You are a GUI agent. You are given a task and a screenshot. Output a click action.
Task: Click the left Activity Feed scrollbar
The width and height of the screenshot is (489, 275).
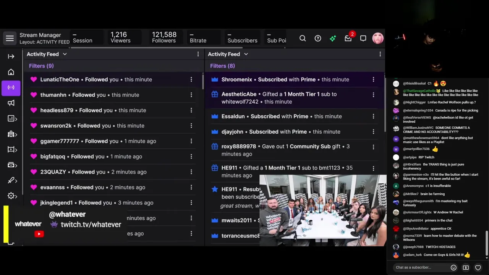(203, 82)
